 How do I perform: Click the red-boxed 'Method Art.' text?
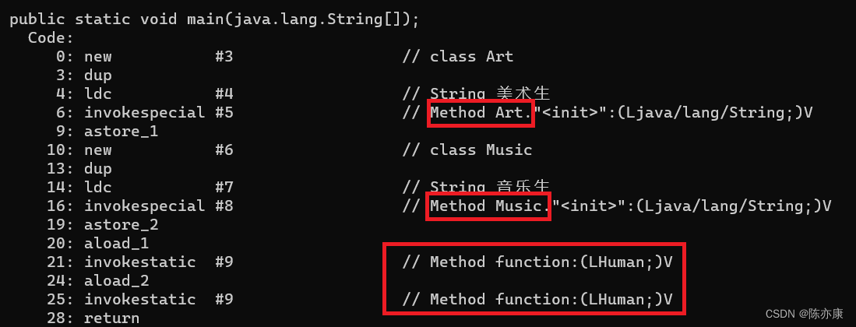pos(481,113)
